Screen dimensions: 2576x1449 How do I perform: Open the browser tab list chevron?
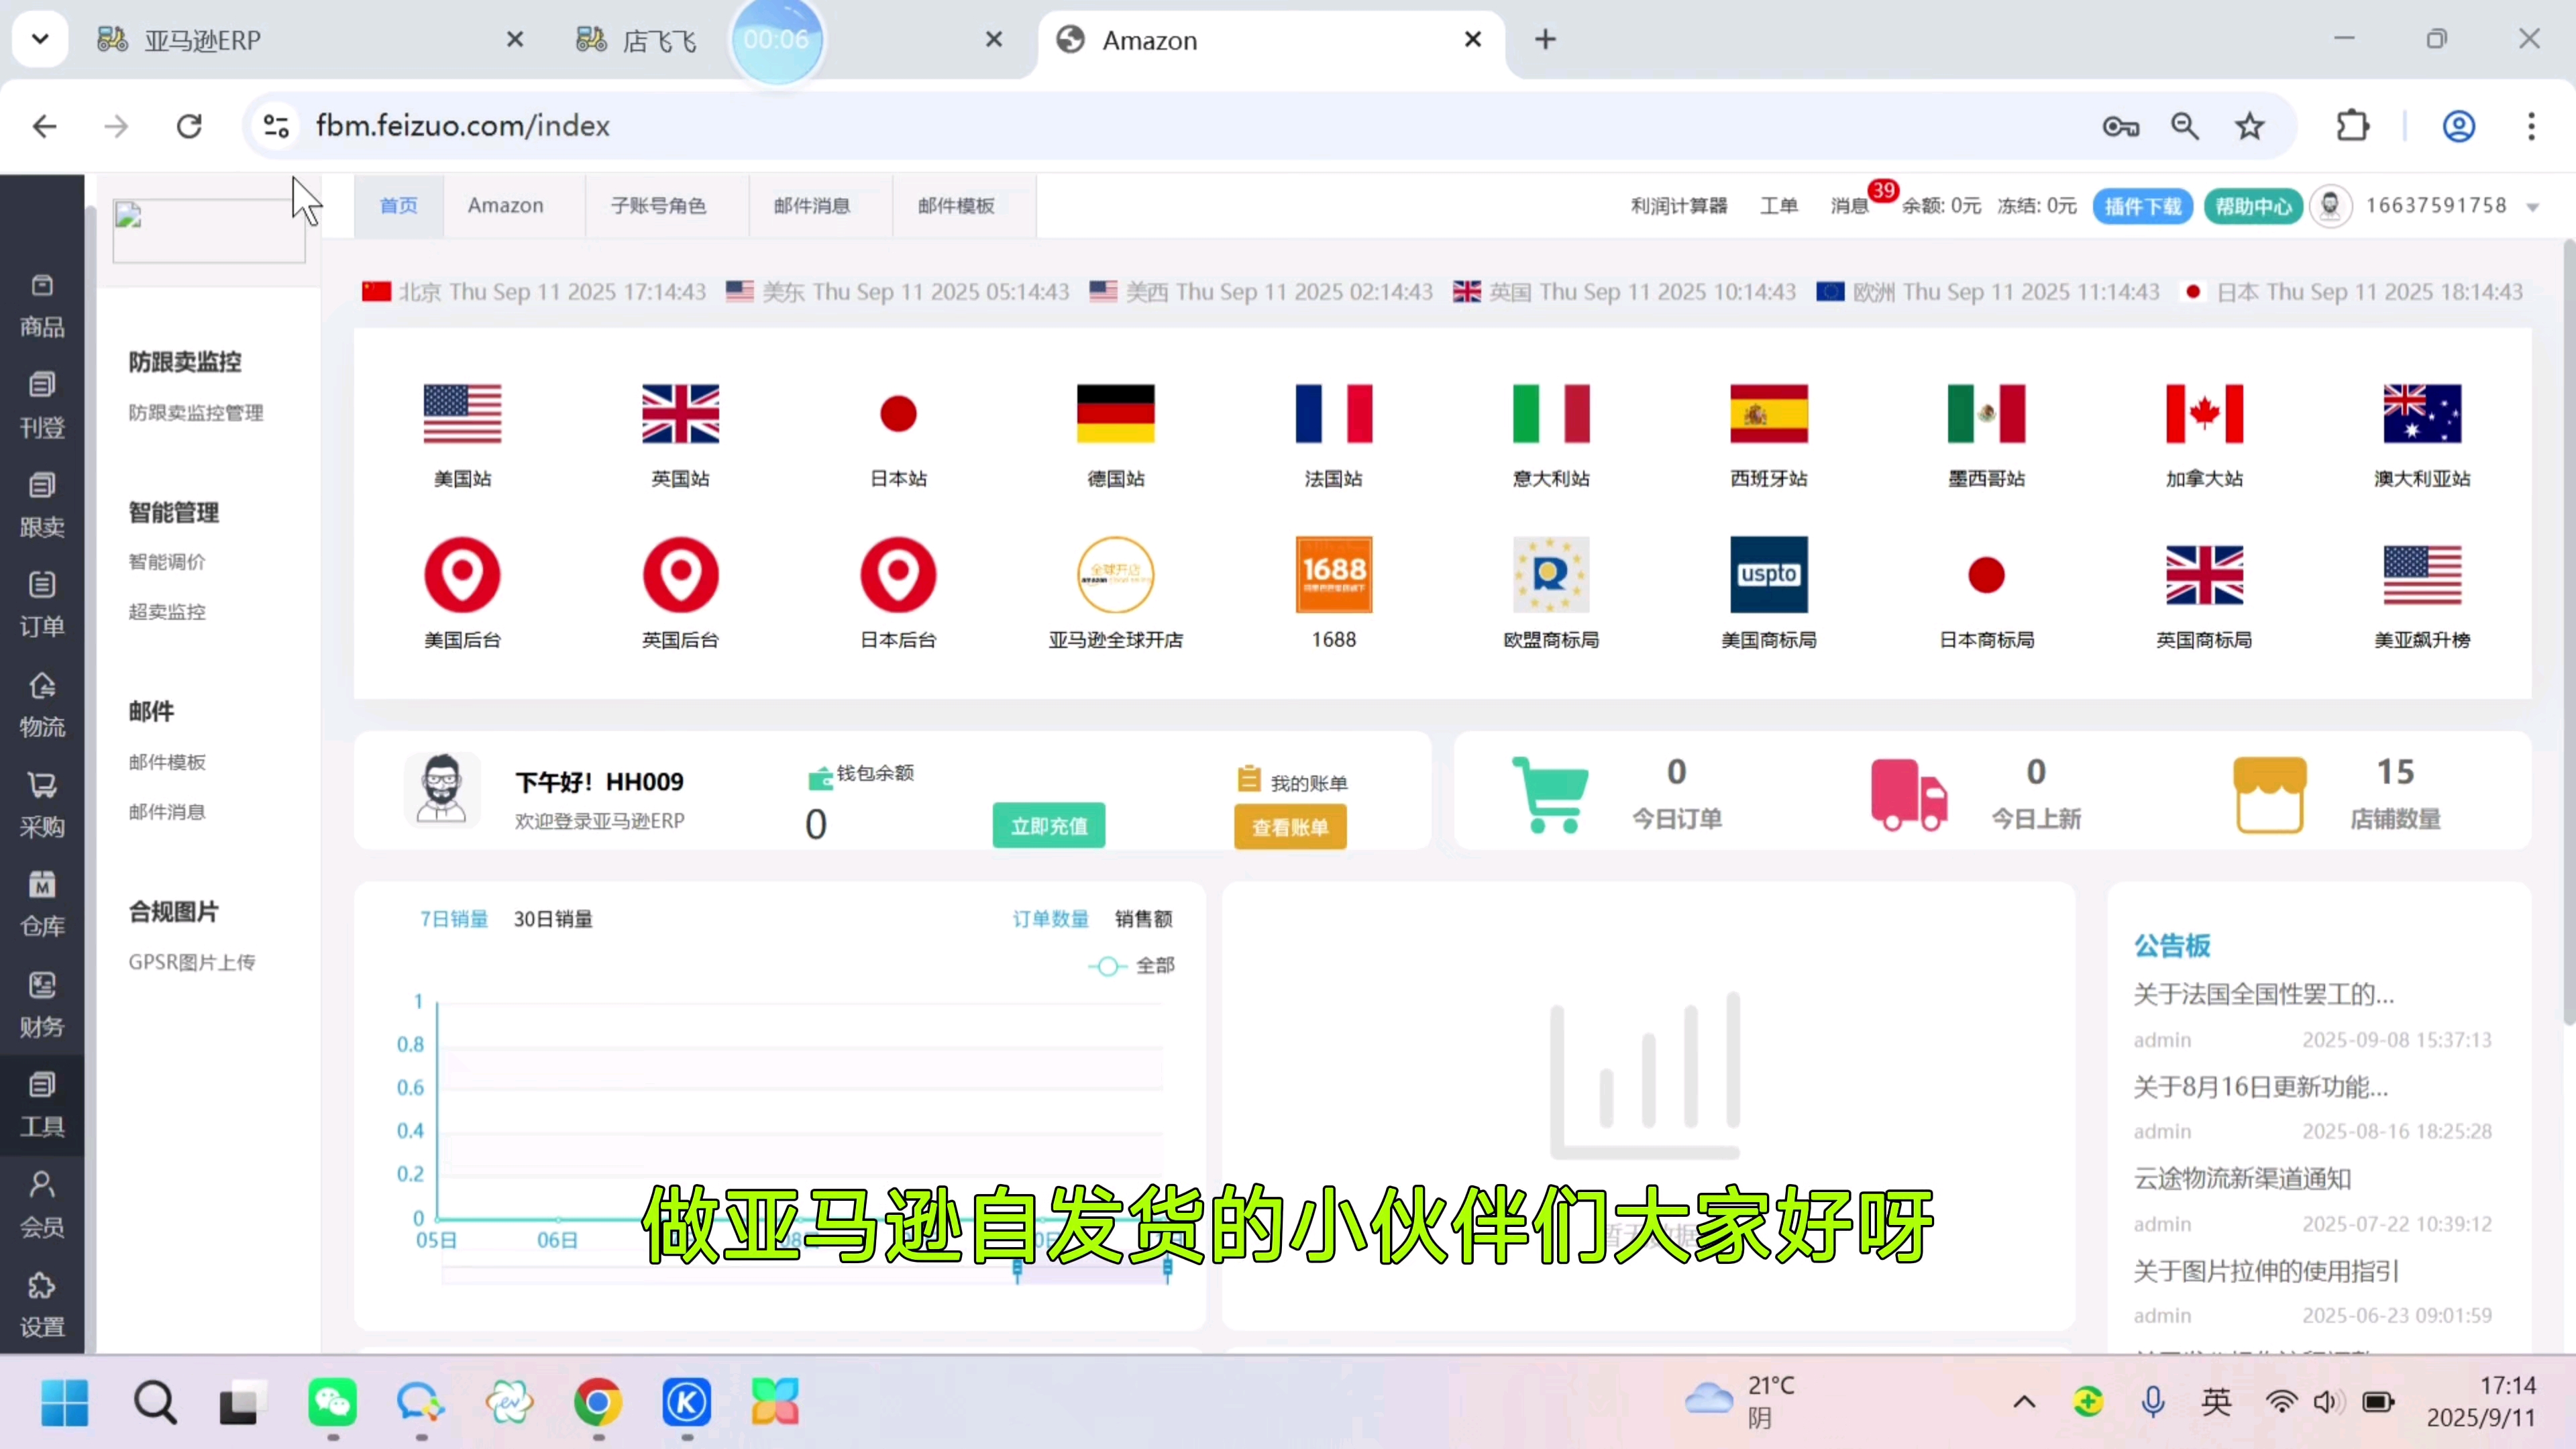40,40
